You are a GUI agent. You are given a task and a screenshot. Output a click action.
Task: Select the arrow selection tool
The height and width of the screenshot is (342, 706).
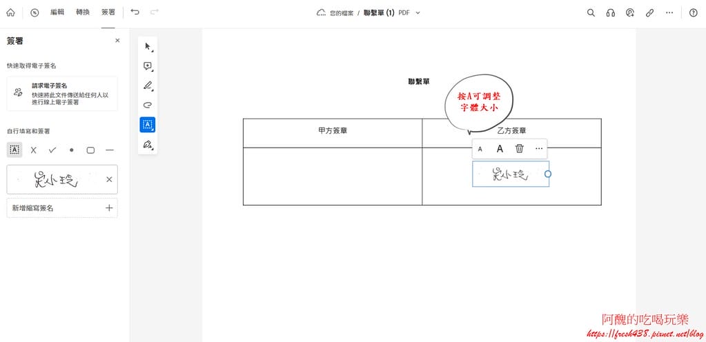point(148,46)
